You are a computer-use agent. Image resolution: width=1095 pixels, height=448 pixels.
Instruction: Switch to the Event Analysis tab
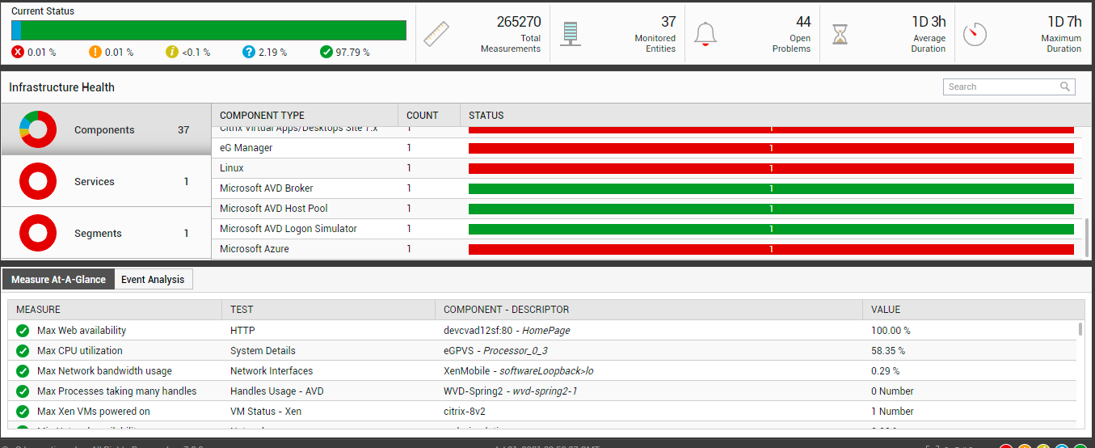point(153,279)
